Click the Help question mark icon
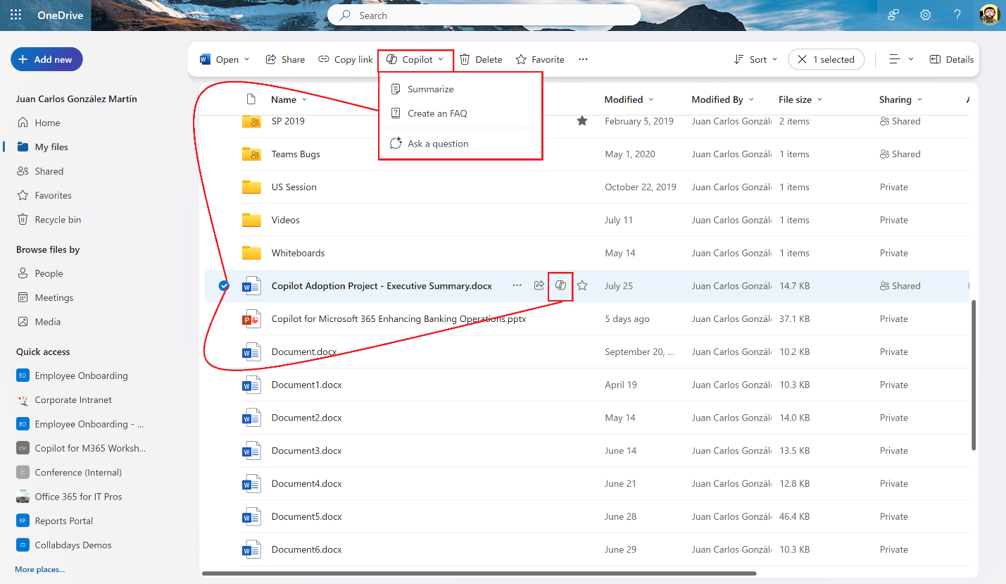The height and width of the screenshot is (584, 1006). click(x=957, y=15)
